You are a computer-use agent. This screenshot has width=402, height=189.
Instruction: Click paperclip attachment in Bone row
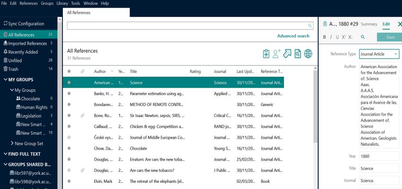pos(82,116)
